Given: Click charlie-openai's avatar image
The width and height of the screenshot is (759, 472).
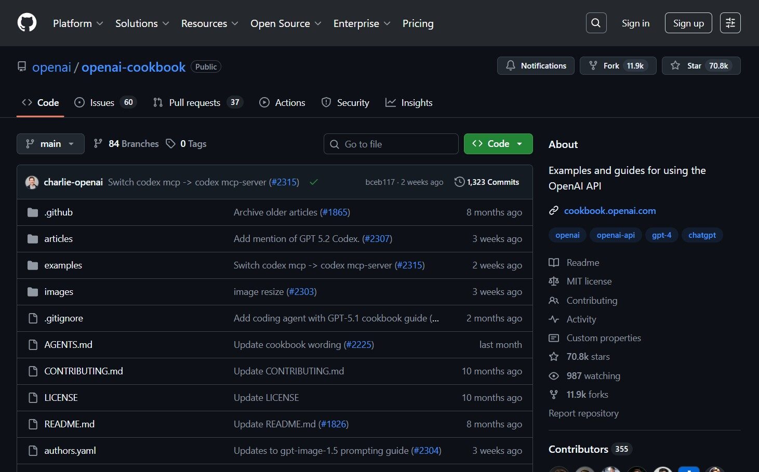Looking at the screenshot, I should [32, 182].
